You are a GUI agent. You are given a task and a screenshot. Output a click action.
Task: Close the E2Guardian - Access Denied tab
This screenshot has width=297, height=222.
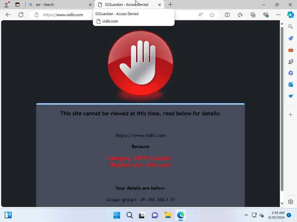point(160,5)
